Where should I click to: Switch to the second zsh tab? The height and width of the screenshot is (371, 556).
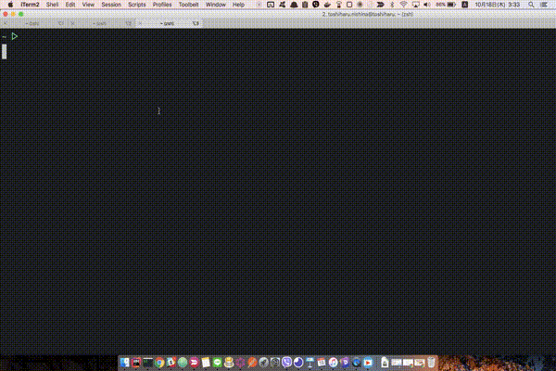(x=100, y=21)
